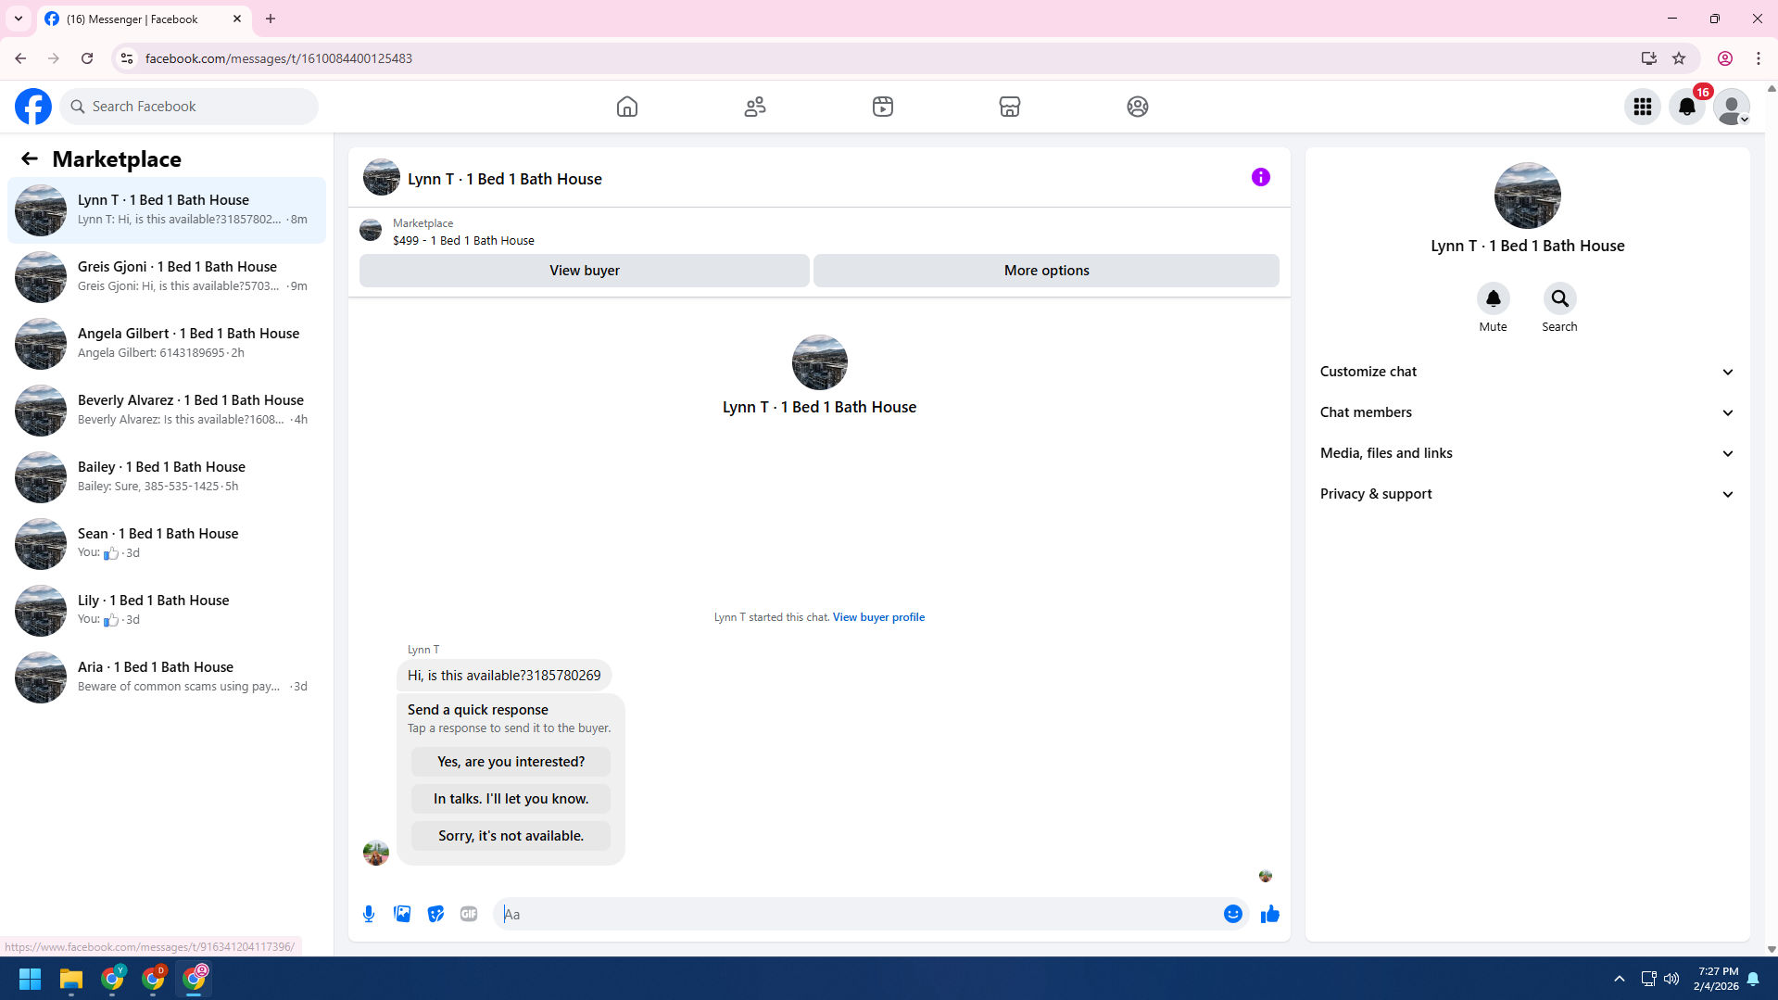
Task: Open the Chrome three-dot menu
Action: point(1759,58)
